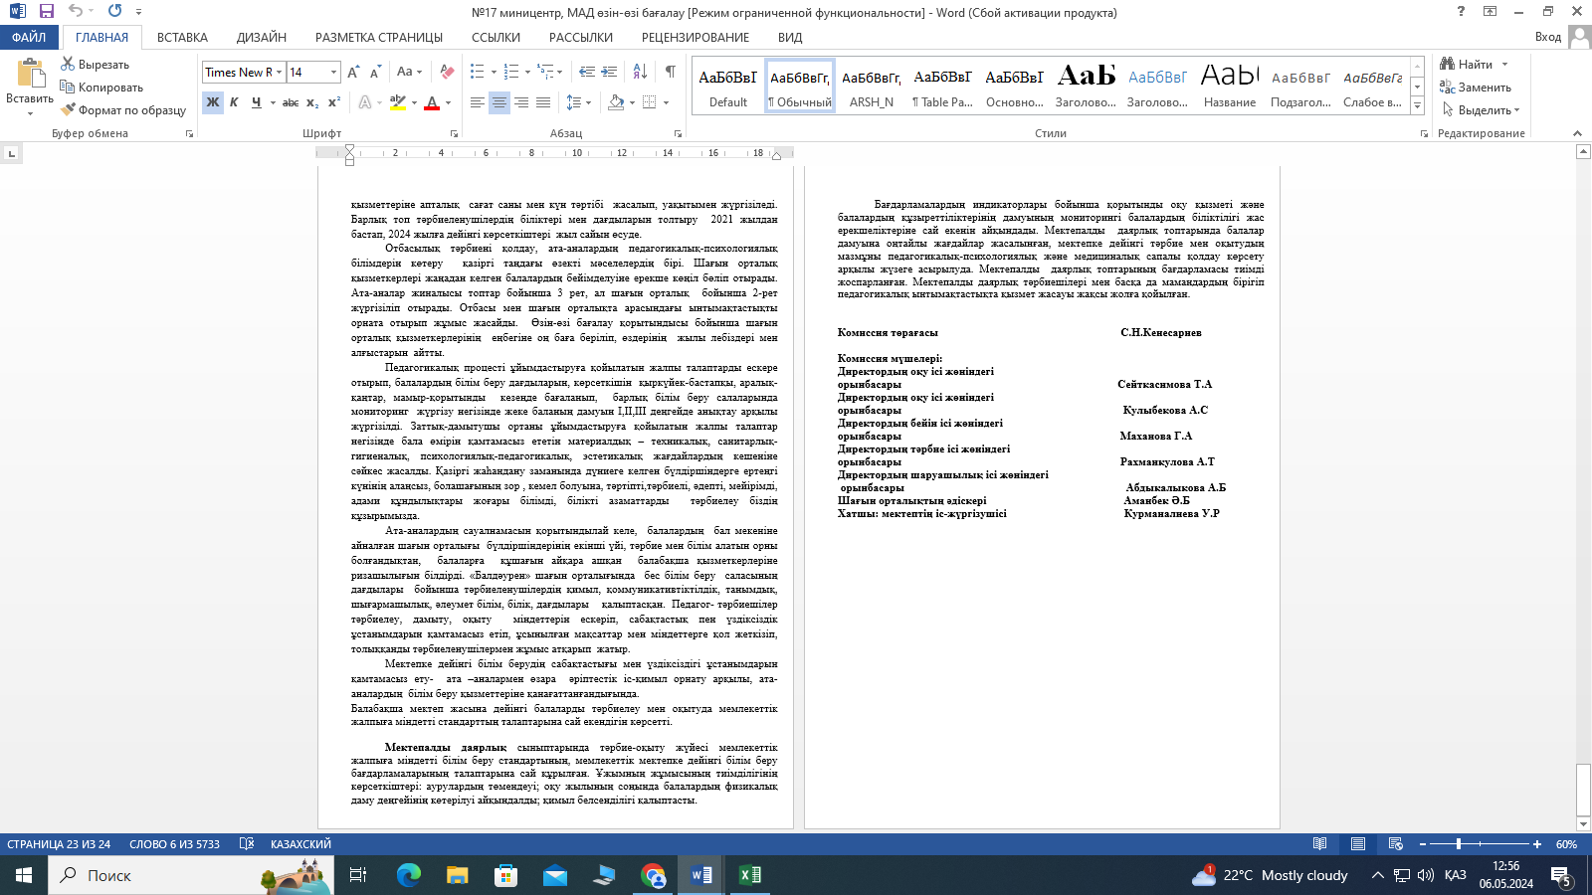Click the bullets list icon
1592x895 pixels.
tap(478, 72)
